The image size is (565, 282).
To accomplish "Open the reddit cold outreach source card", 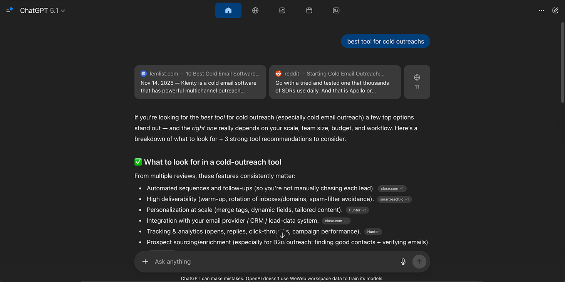I will 335,82.
